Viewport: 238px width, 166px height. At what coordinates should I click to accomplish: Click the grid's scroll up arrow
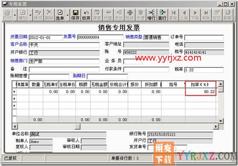221,84
